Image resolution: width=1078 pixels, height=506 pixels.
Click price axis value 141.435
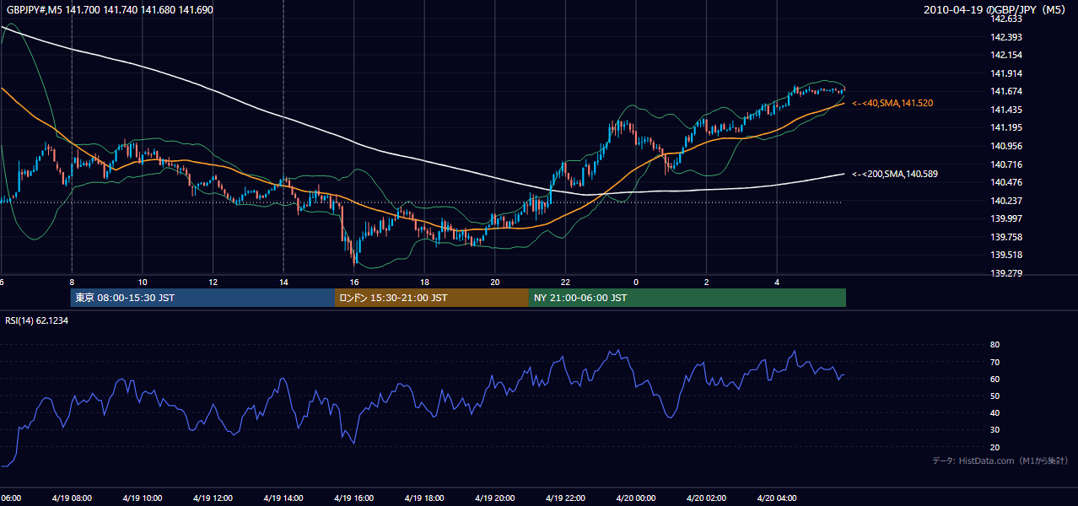[x=1006, y=110]
